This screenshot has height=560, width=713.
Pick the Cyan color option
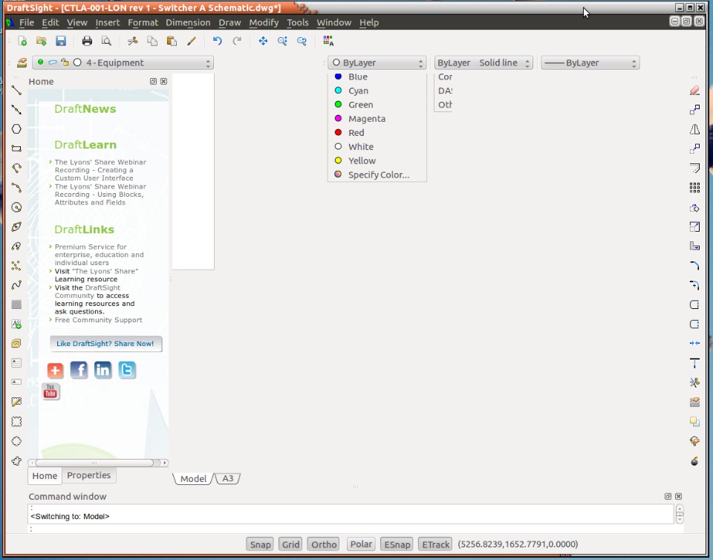[377, 91]
